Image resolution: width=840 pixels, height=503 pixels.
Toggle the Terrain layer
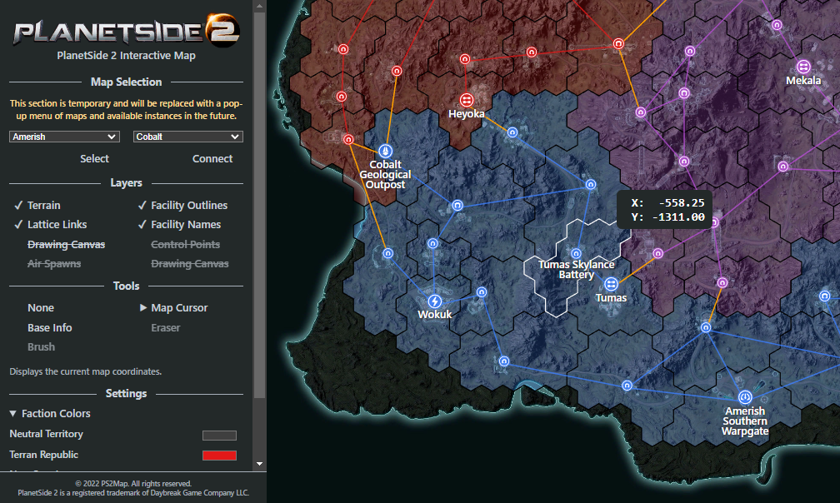(x=37, y=206)
